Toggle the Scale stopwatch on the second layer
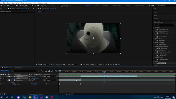Viewport: 176px width, 99px height. point(13,84)
